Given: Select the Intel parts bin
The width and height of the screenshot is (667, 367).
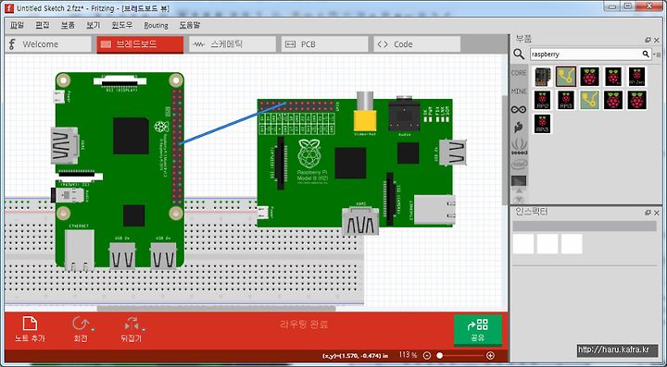Looking at the screenshot, I should pyautogui.click(x=519, y=165).
